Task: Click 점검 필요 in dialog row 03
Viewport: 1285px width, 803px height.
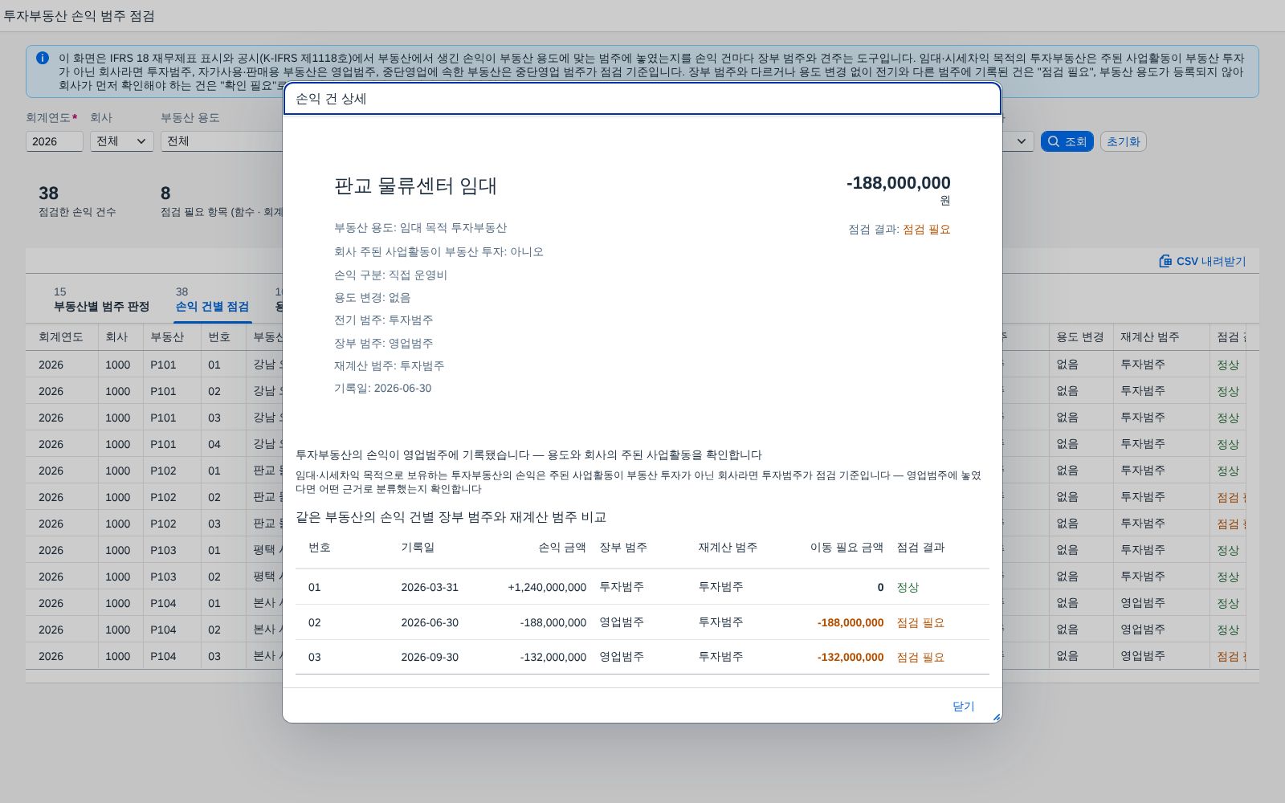Action: coord(920,657)
